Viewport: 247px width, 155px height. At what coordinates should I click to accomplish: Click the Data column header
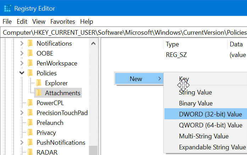[x=237, y=44]
